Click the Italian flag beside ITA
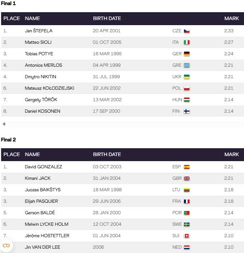 (187, 42)
